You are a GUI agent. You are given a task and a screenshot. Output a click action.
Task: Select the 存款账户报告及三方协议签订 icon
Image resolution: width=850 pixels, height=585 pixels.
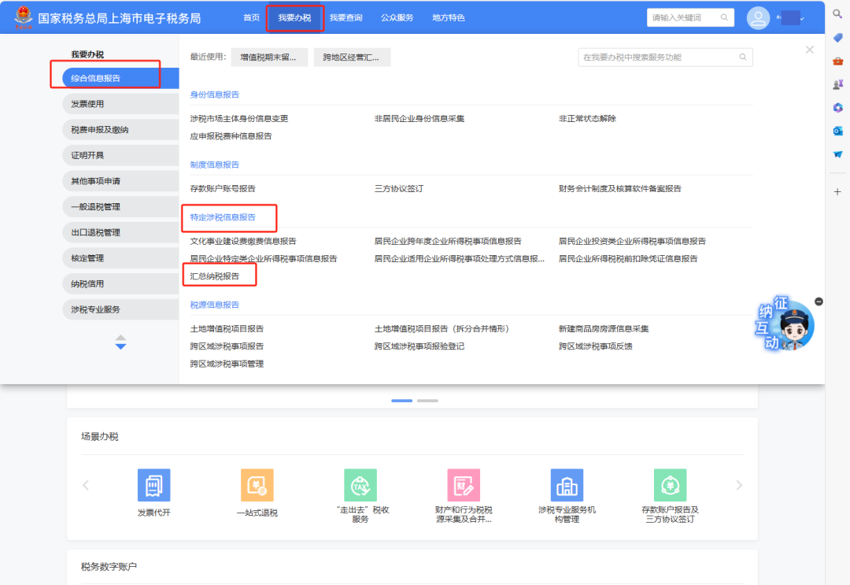670,485
